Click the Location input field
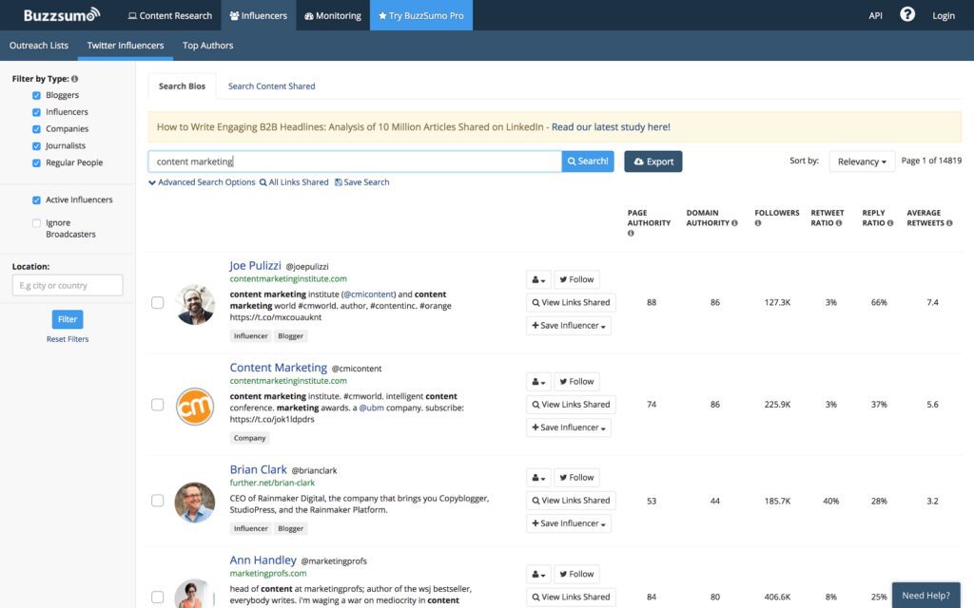 [67, 284]
